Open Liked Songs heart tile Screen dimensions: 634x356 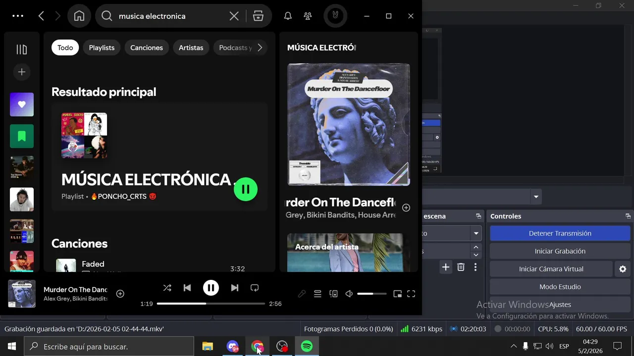point(22,104)
